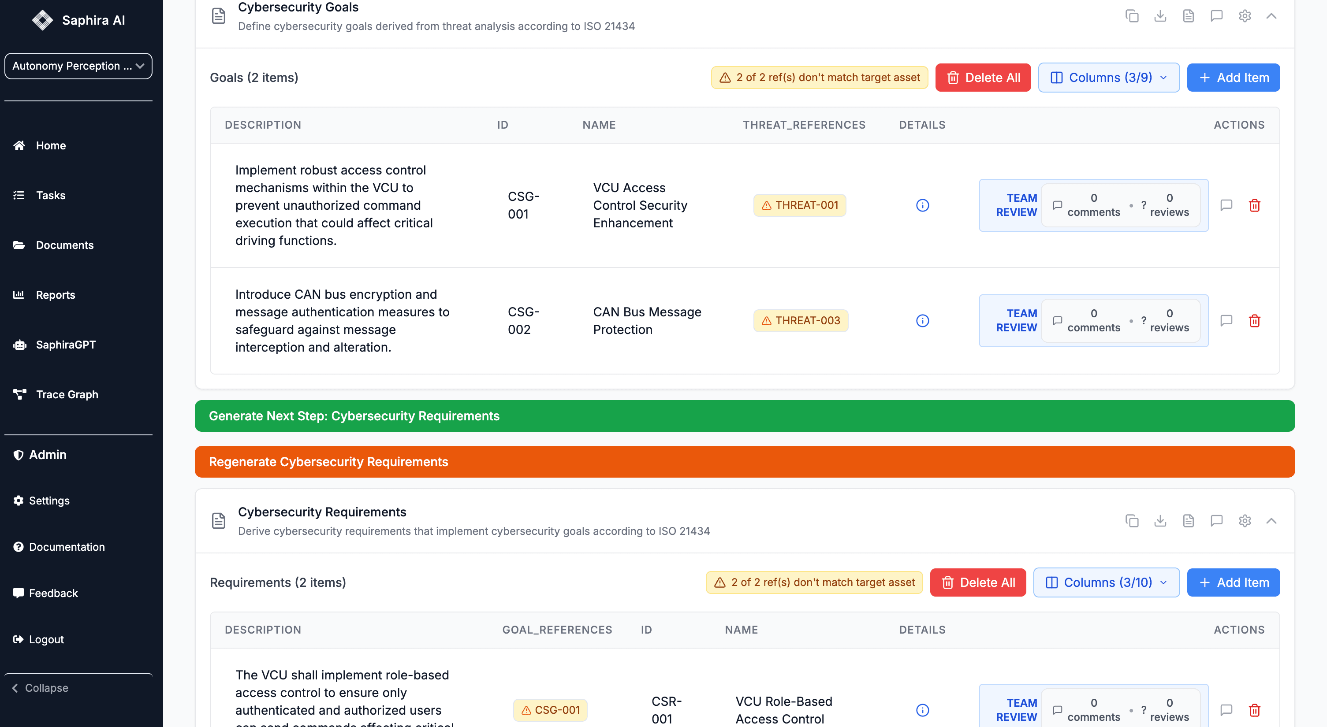The height and width of the screenshot is (727, 1327).
Task: Open Columns (3/10) selector for Requirements
Action: point(1106,582)
